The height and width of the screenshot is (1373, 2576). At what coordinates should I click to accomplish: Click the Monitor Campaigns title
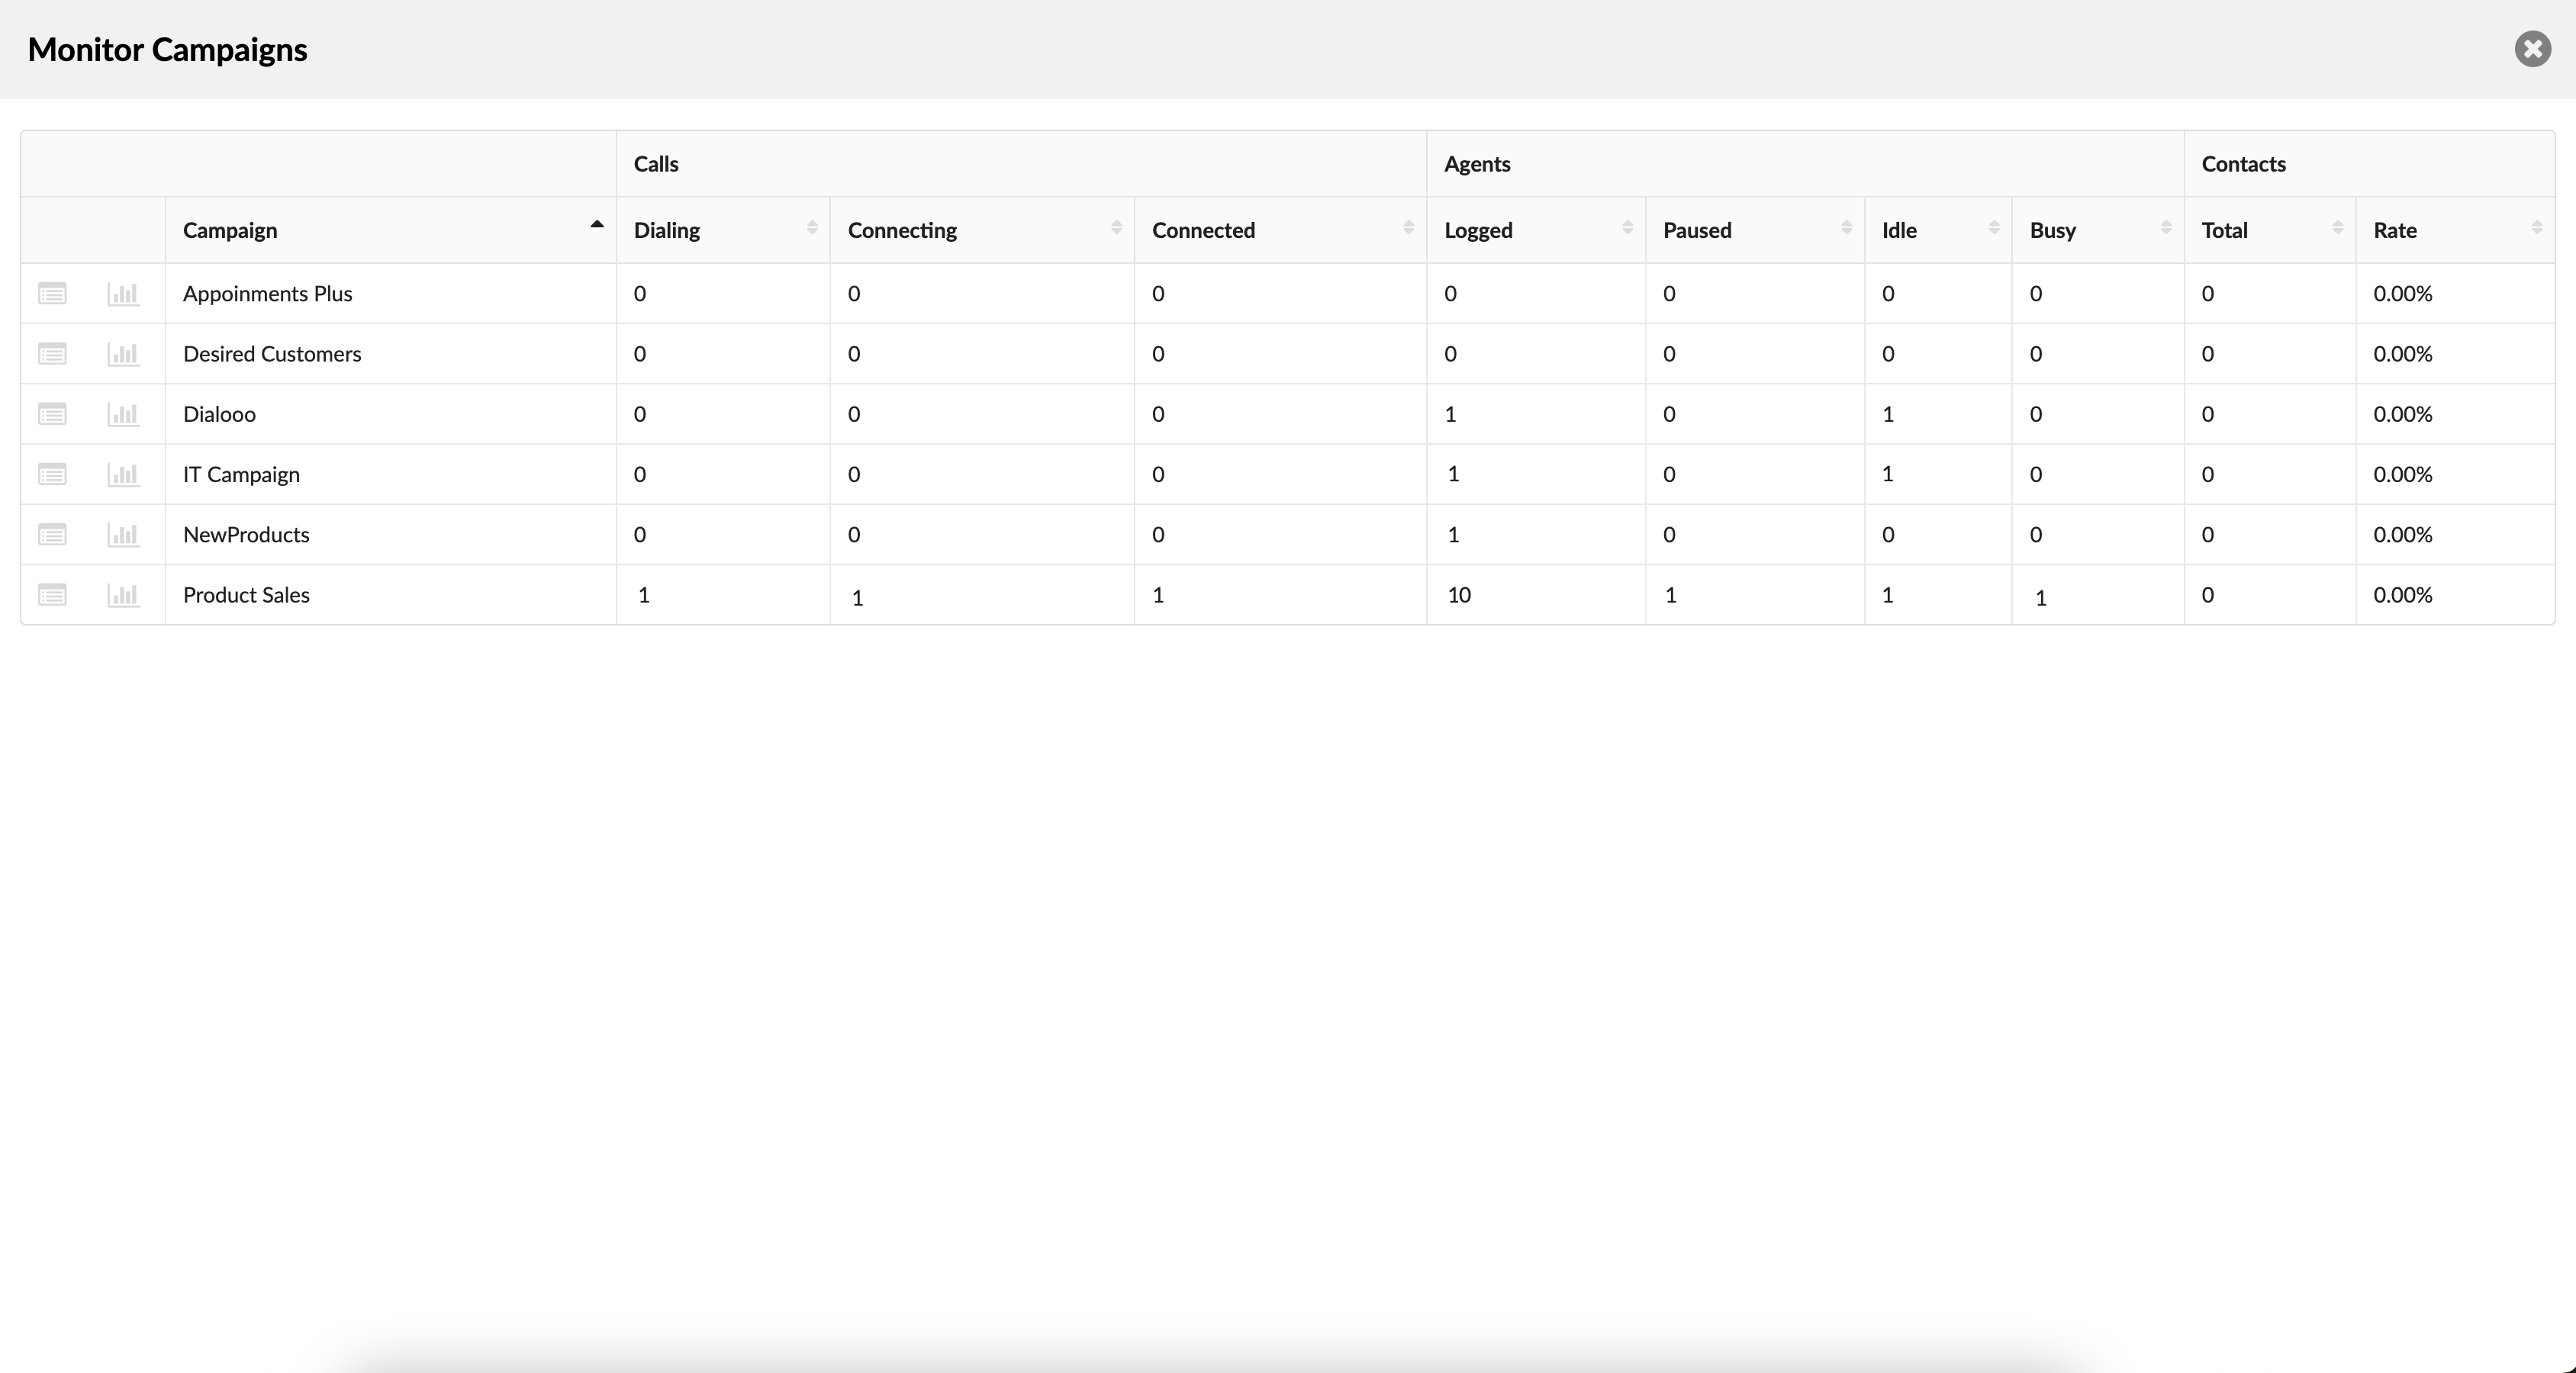(x=167, y=49)
